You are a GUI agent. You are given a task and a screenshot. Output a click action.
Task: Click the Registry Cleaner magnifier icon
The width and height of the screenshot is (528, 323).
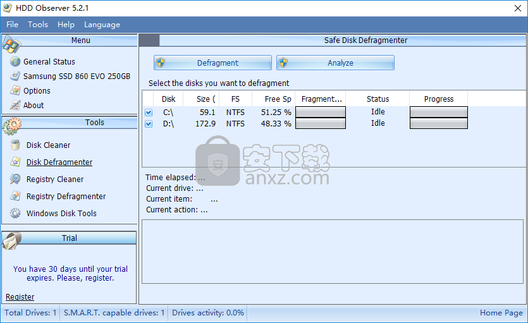pyautogui.click(x=15, y=179)
